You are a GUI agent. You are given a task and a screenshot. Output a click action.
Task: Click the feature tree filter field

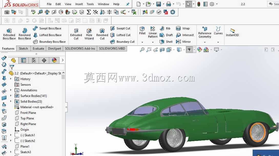(37, 67)
